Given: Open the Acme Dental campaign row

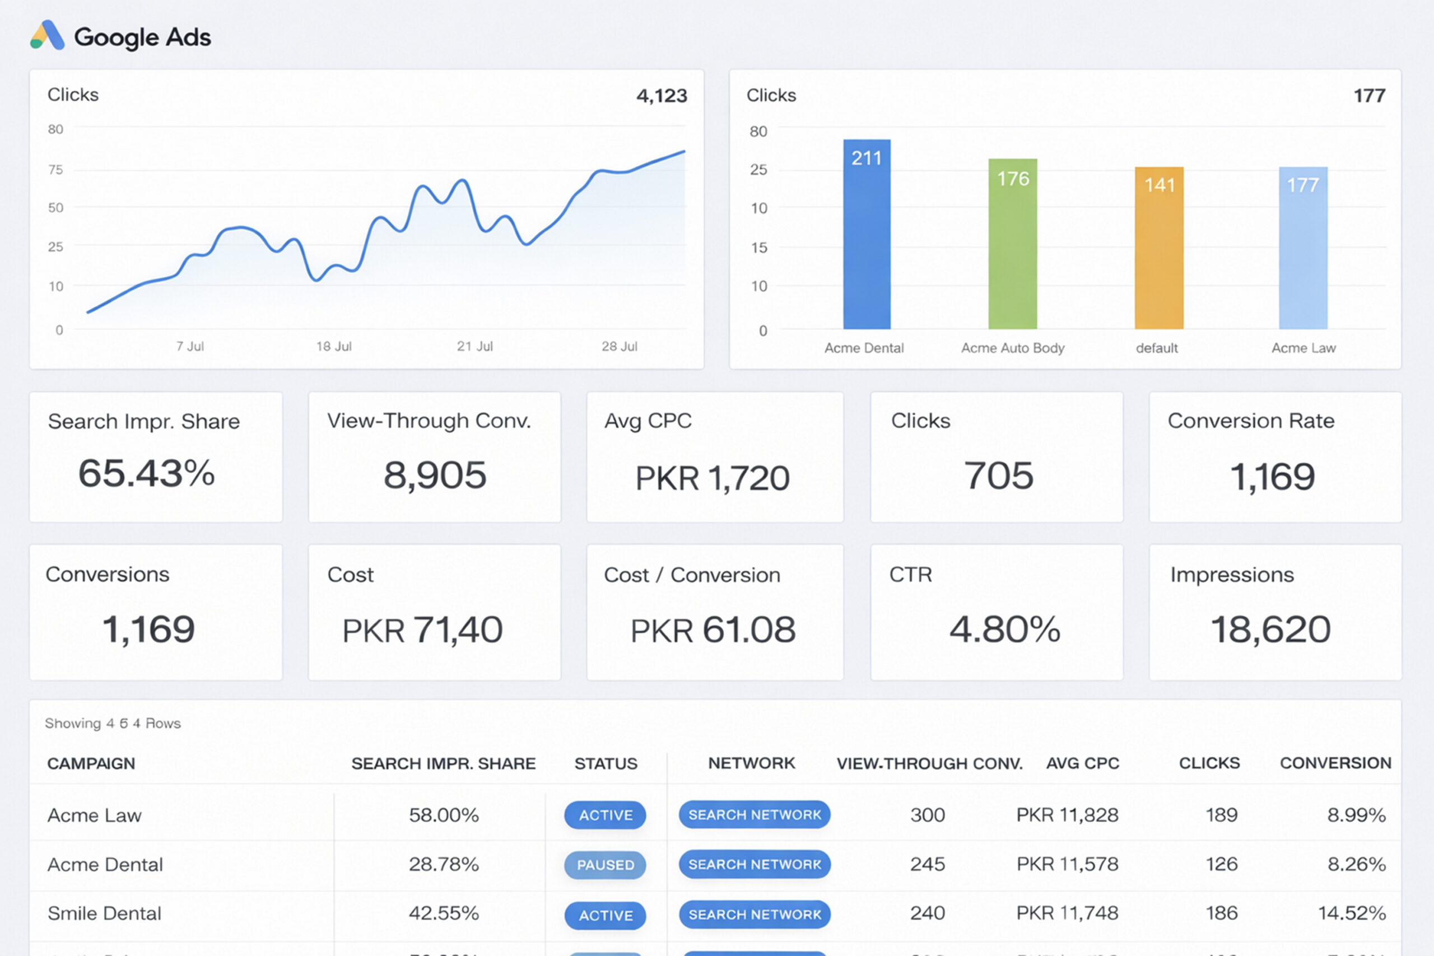Looking at the screenshot, I should coord(715,865).
